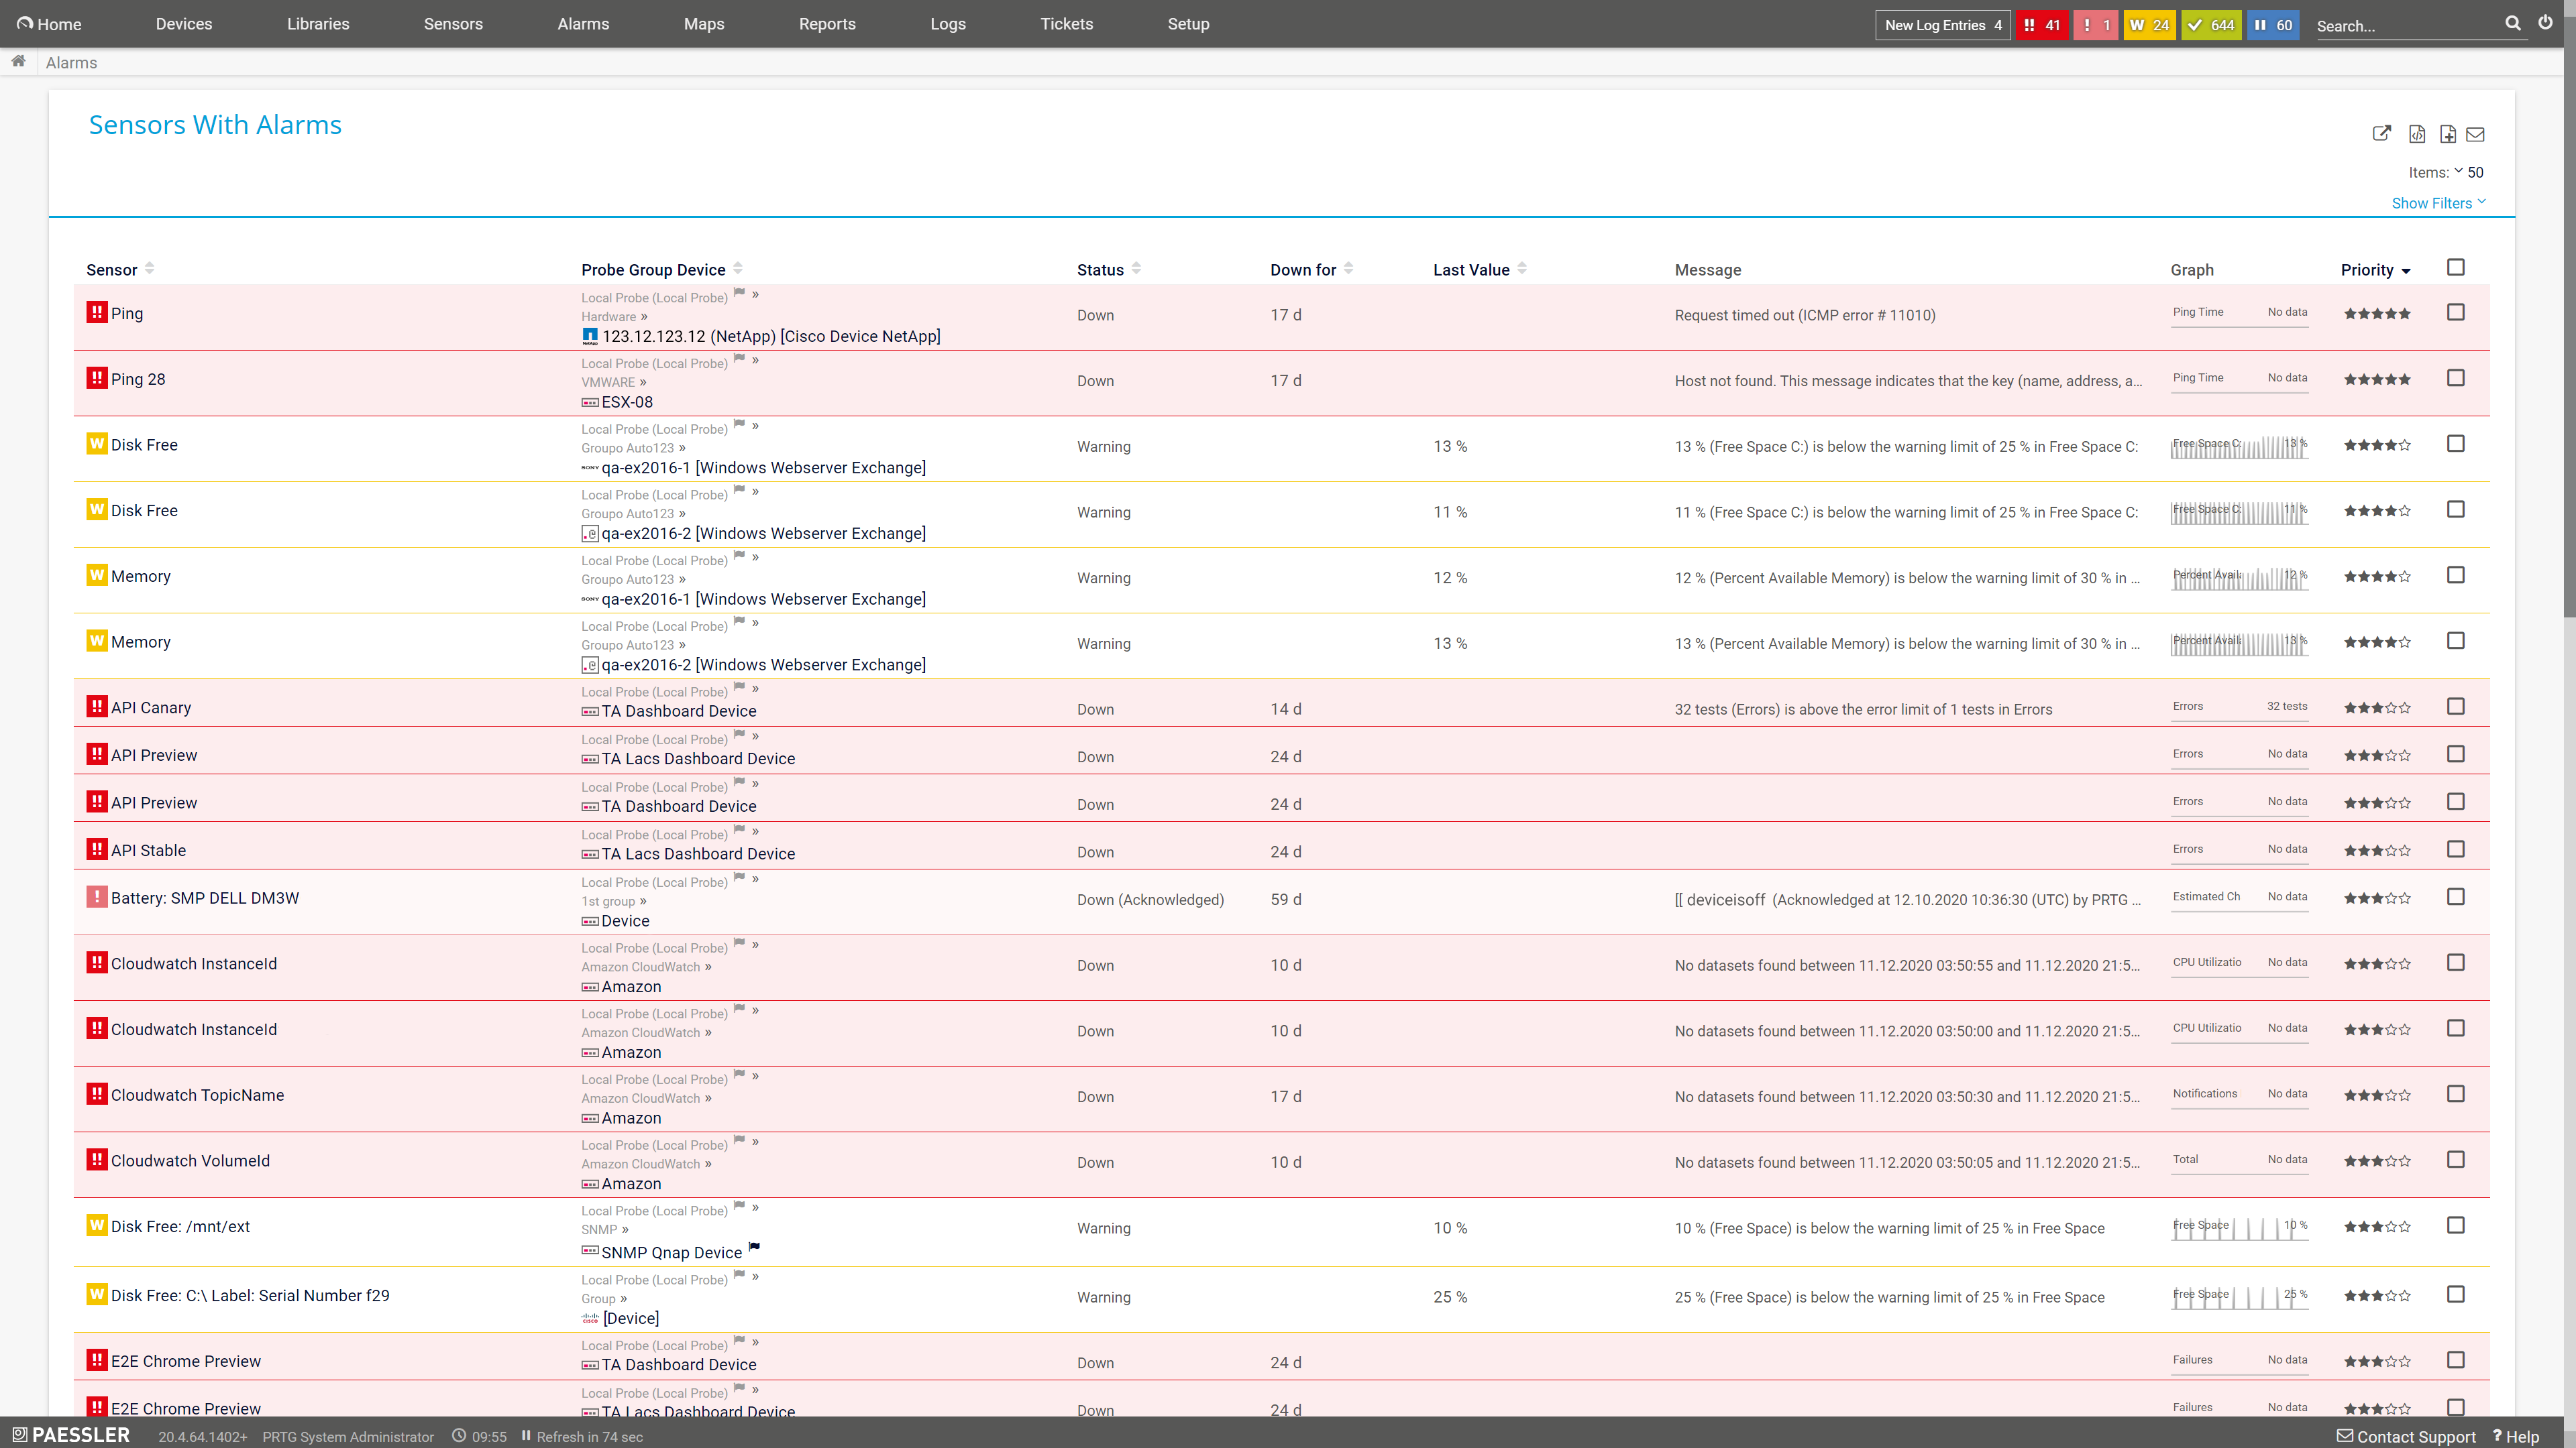Click the New Log Entries button

coord(1941,24)
